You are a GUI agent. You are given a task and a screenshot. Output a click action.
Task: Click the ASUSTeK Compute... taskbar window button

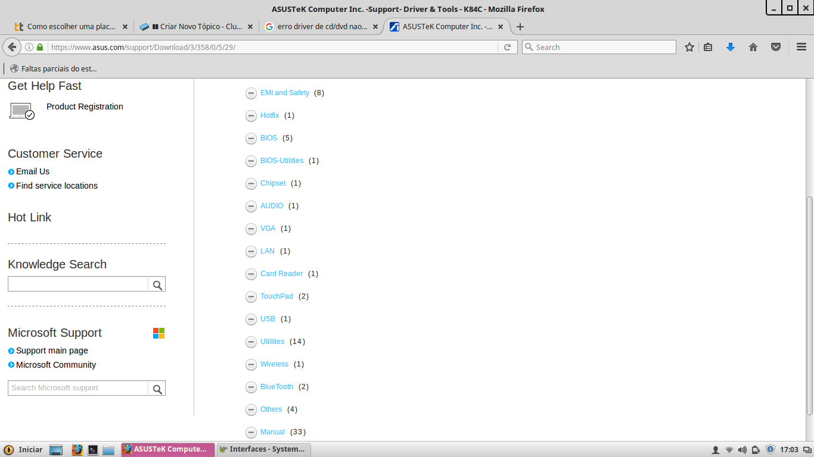[x=167, y=449]
